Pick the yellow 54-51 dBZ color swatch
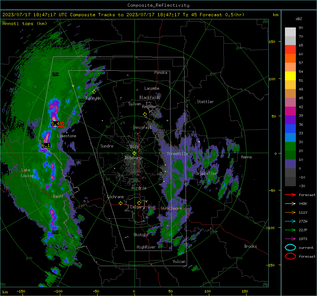 290,76
